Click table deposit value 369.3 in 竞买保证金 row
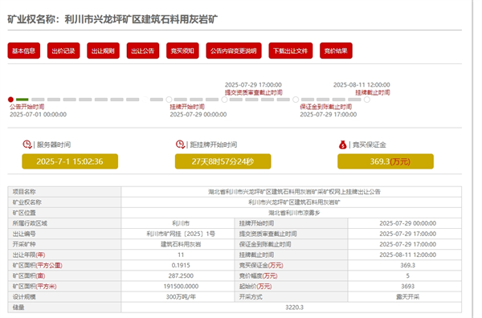Screen dimensions: 482x318 407,265
